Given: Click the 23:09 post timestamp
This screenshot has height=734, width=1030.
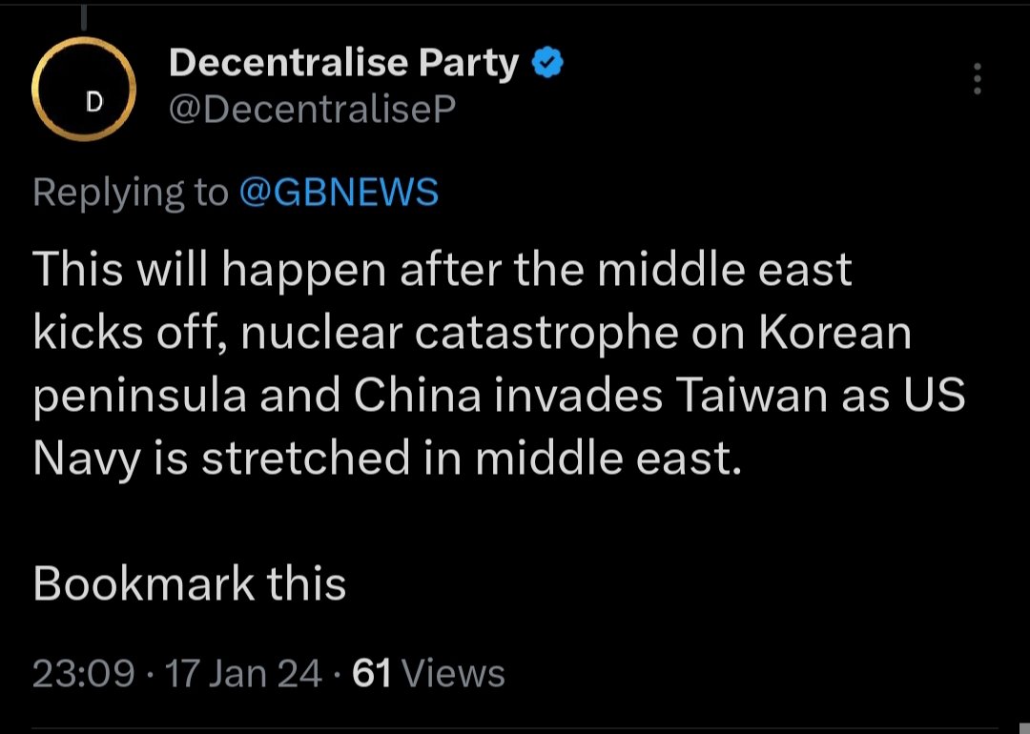Looking at the screenshot, I should click(x=84, y=674).
